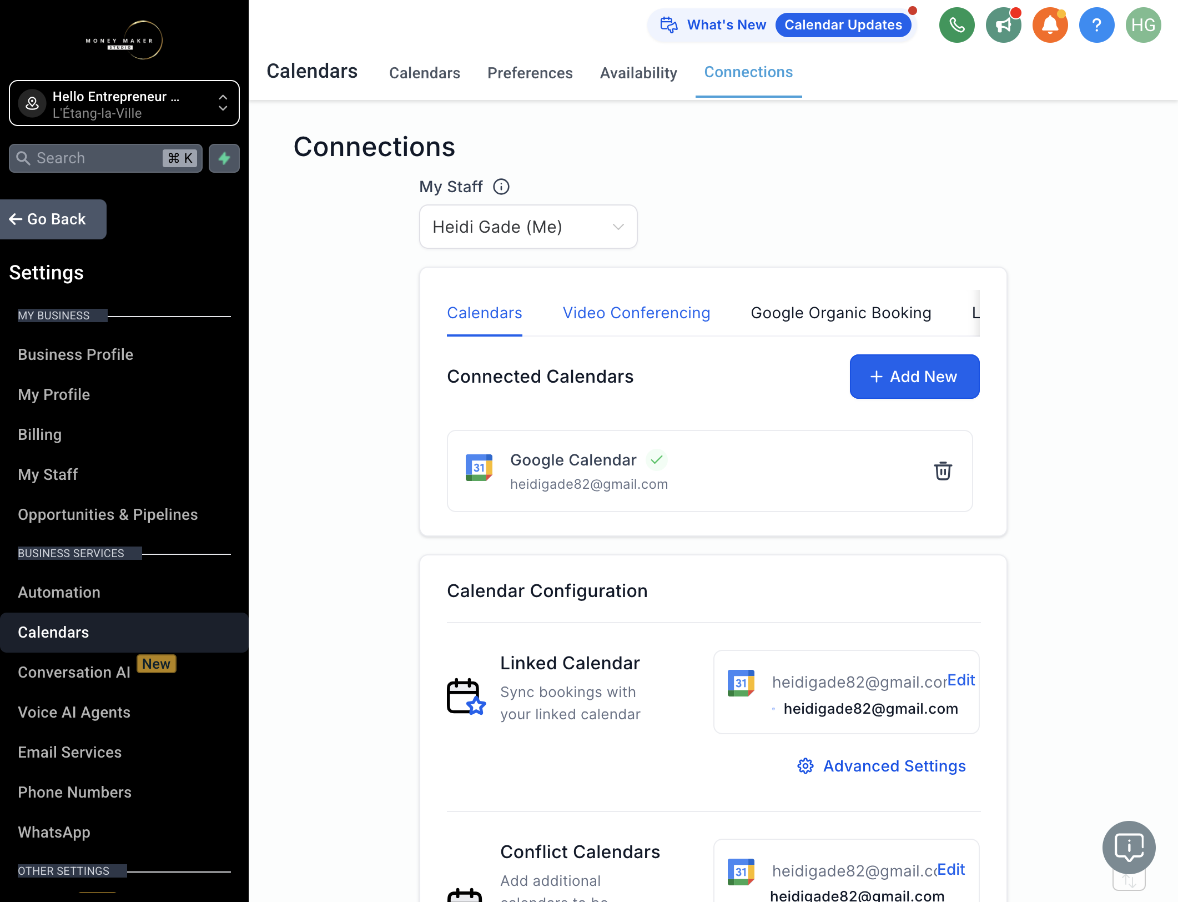This screenshot has width=1178, height=902.
Task: Open the help question mark icon
Action: click(1096, 25)
